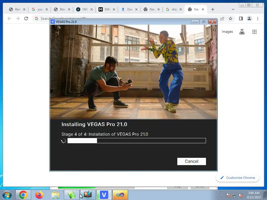Click Customize Chrome button
Screen dimensions: 267x200
[x=238, y=178]
